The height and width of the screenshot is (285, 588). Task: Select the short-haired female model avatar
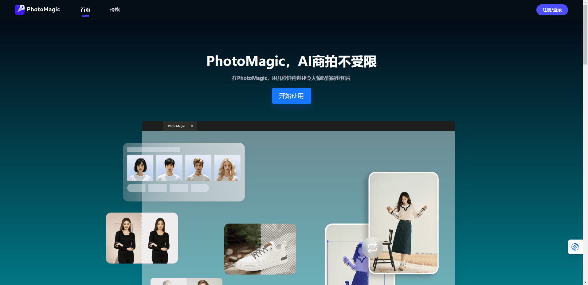click(x=140, y=168)
